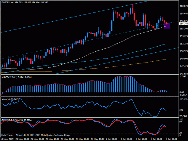Click the 158.495 price axis label
This screenshot has height=141, width=188.
point(184,14)
